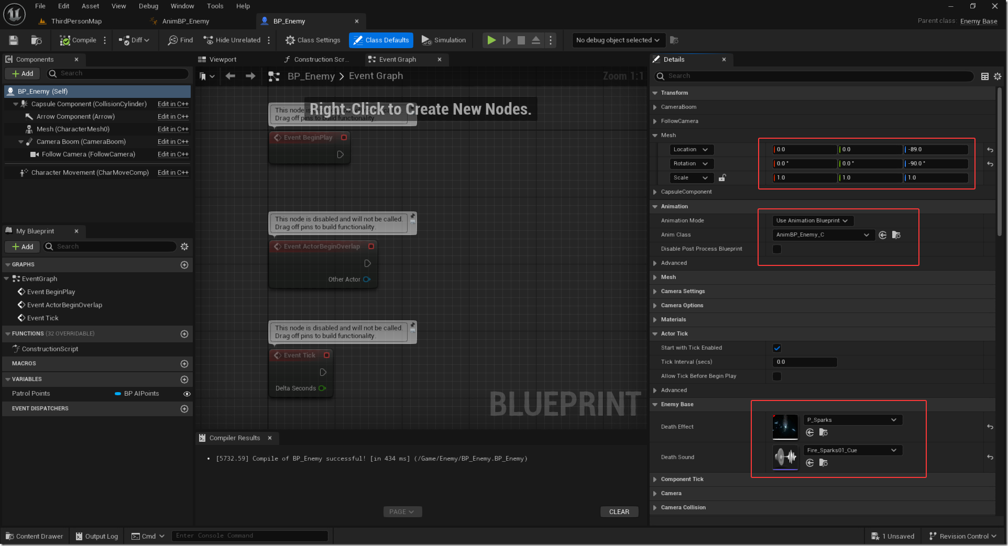Open the Enemy Base parent class link
This screenshot has width=1008, height=546.
click(979, 21)
